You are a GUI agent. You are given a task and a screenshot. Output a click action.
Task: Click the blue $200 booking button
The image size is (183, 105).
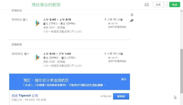121,96
